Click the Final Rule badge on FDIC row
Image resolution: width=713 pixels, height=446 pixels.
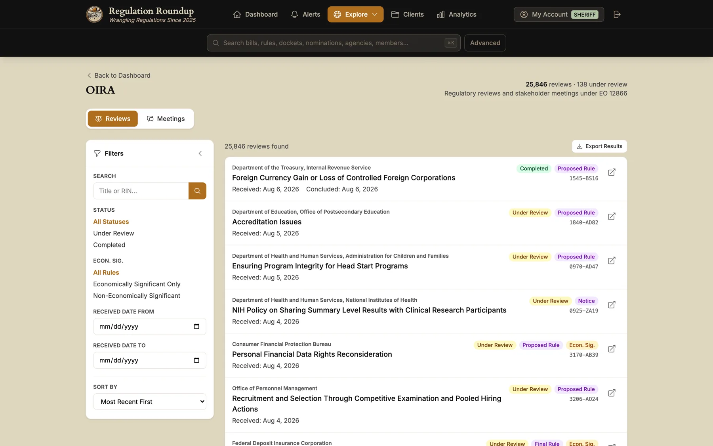click(547, 444)
